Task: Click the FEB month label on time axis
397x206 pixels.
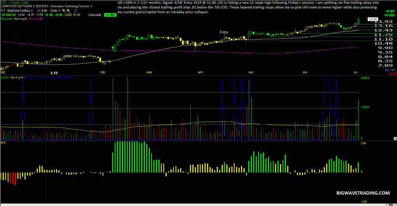Action: pos(102,72)
